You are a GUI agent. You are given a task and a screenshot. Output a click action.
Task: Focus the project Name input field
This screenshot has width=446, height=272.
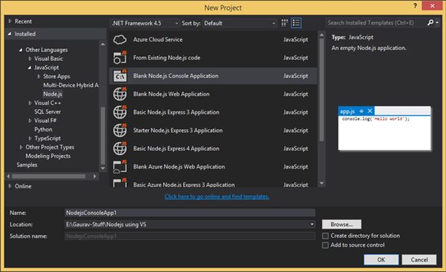190,212
